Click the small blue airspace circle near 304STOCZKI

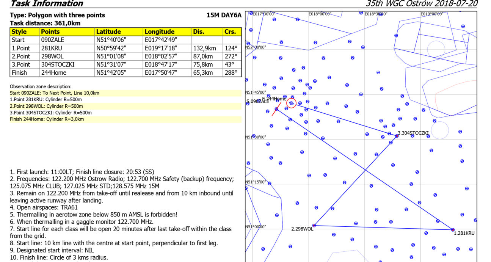(x=440, y=130)
